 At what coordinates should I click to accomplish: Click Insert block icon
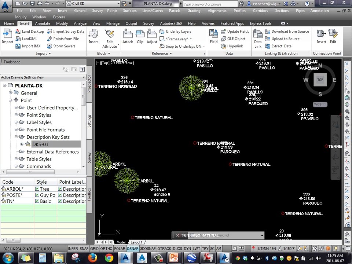pyautogui.click(x=93, y=36)
